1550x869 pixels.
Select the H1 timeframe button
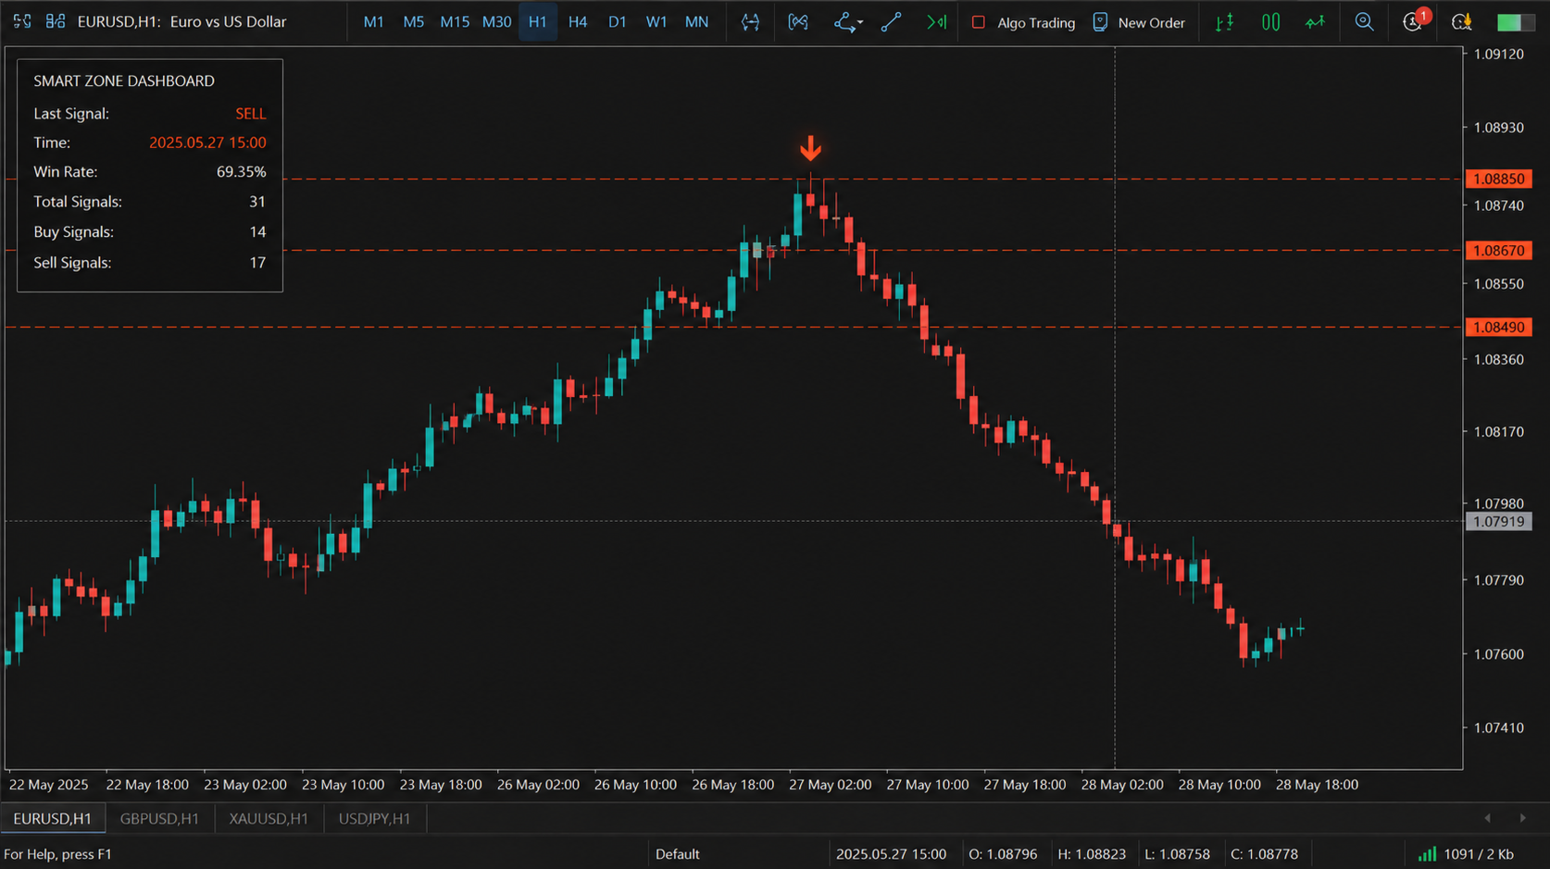(x=538, y=21)
